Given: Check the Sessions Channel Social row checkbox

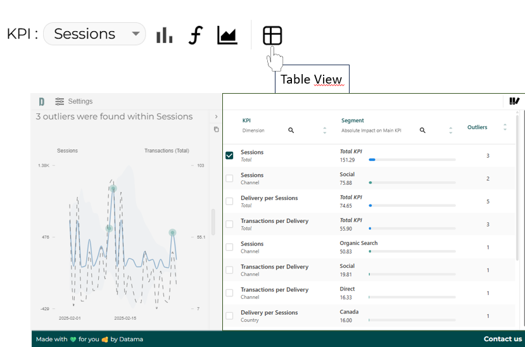Looking at the screenshot, I should [x=229, y=179].
